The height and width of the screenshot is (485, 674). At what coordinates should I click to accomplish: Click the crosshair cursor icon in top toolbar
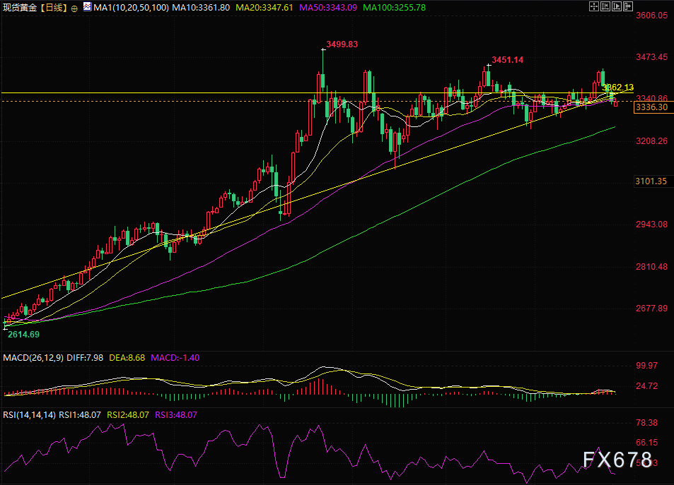[x=595, y=6]
